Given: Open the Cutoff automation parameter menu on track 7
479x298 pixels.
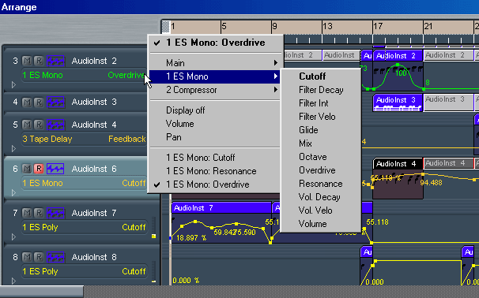Looking at the screenshot, I should pyautogui.click(x=134, y=227).
